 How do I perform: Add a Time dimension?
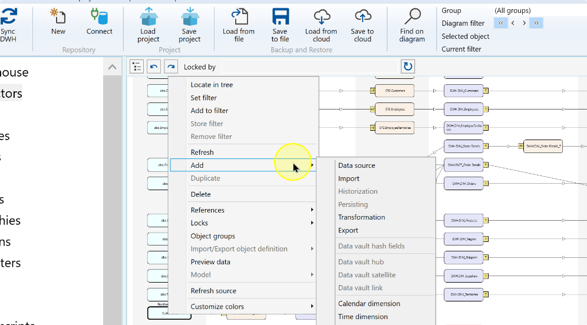pos(363,317)
